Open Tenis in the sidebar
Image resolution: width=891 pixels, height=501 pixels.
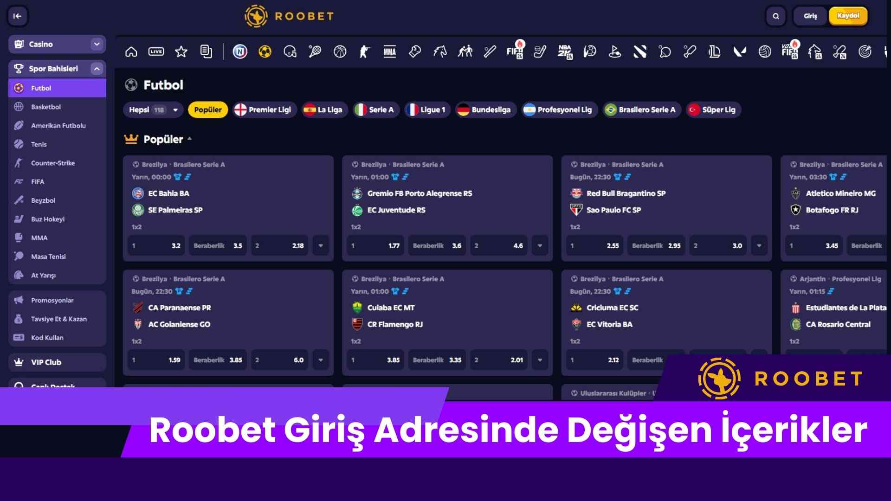(57, 144)
